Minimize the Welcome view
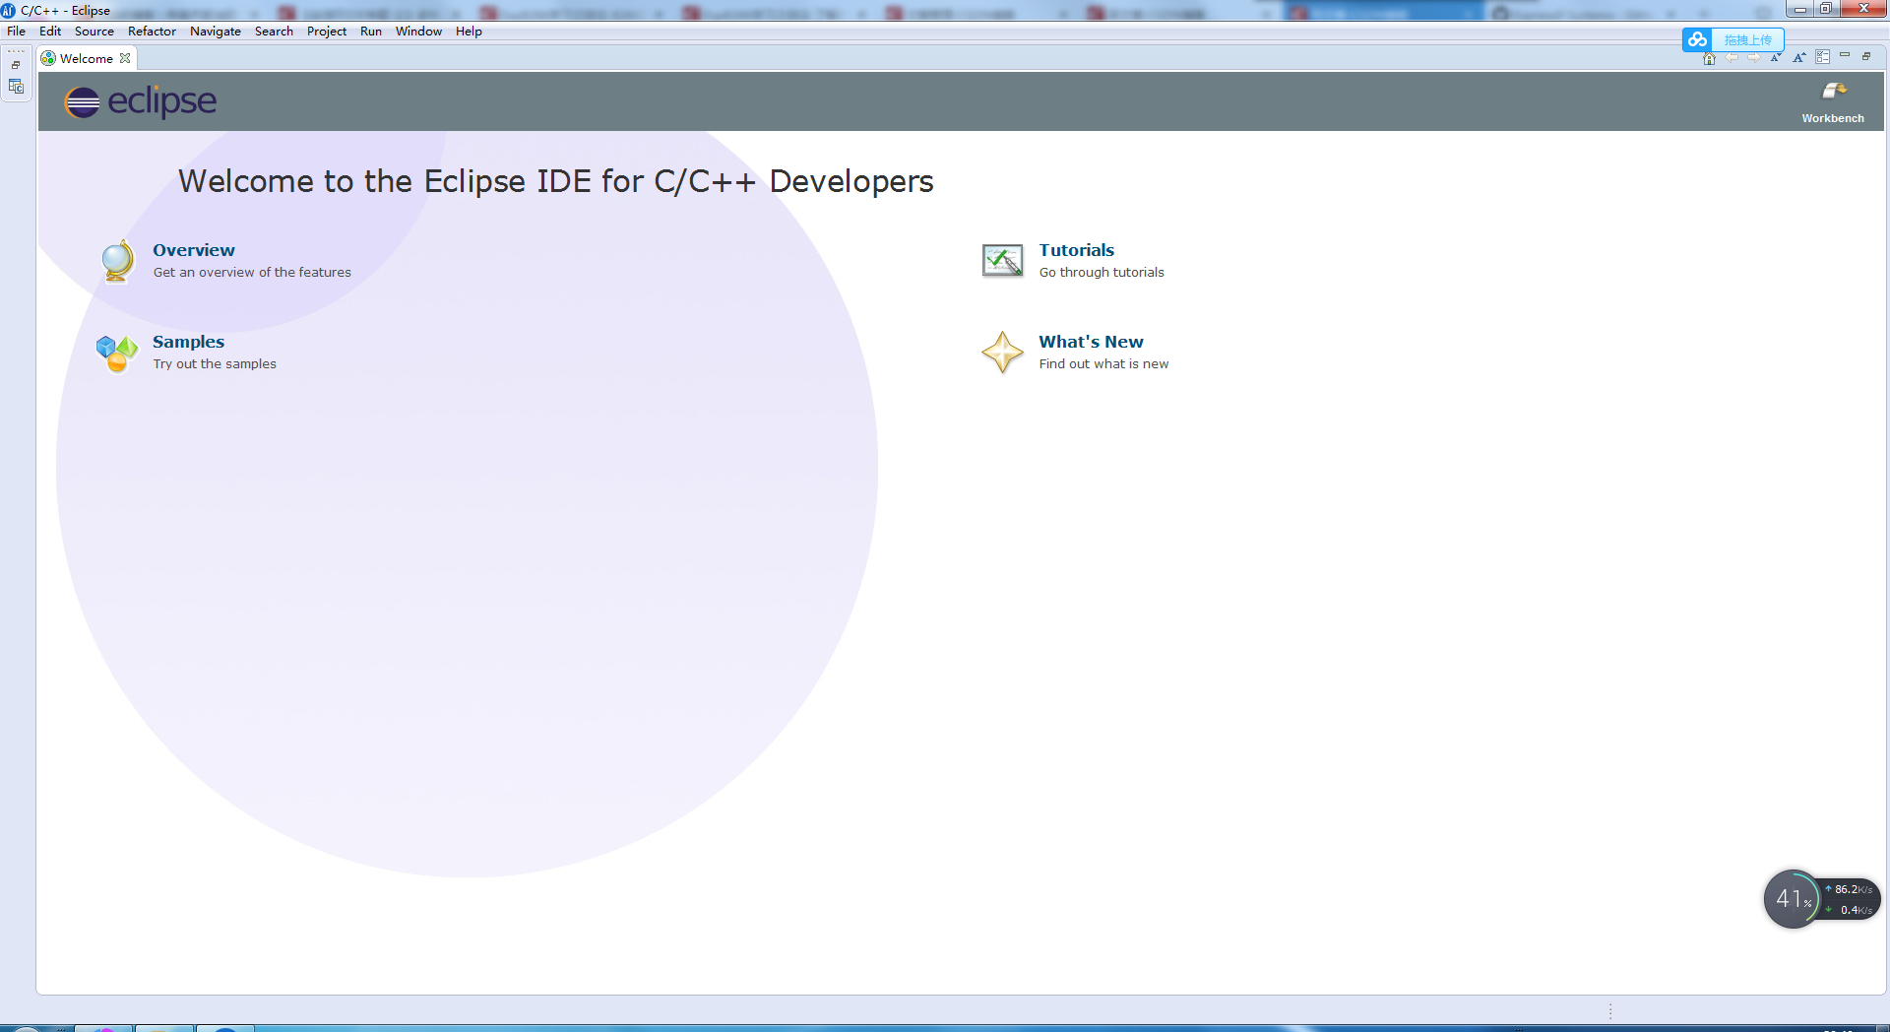Image resolution: width=1890 pixels, height=1032 pixels. (1845, 56)
